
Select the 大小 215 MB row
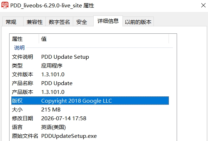[90, 110]
